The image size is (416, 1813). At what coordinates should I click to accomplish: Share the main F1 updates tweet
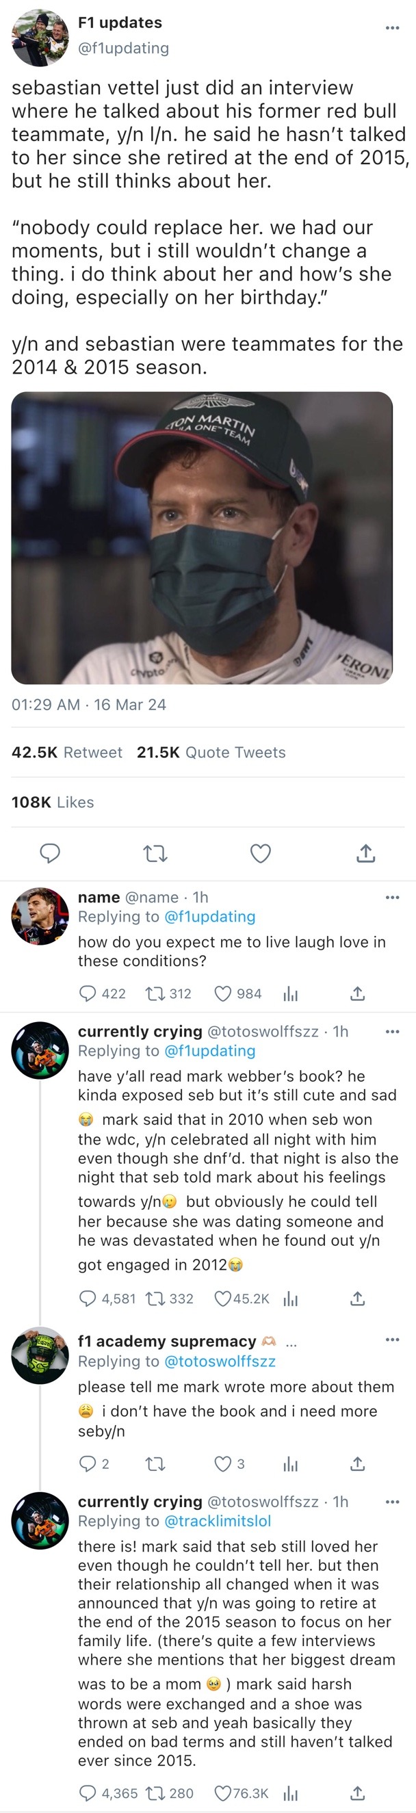[365, 853]
